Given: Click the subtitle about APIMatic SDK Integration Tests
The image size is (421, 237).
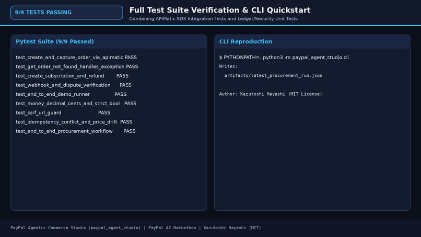Looking at the screenshot, I should [214, 19].
